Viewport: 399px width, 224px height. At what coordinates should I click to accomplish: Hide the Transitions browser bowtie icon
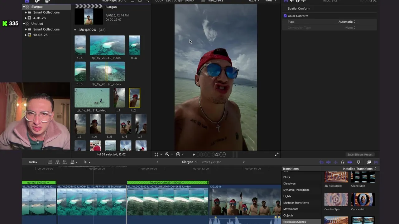(x=376, y=162)
